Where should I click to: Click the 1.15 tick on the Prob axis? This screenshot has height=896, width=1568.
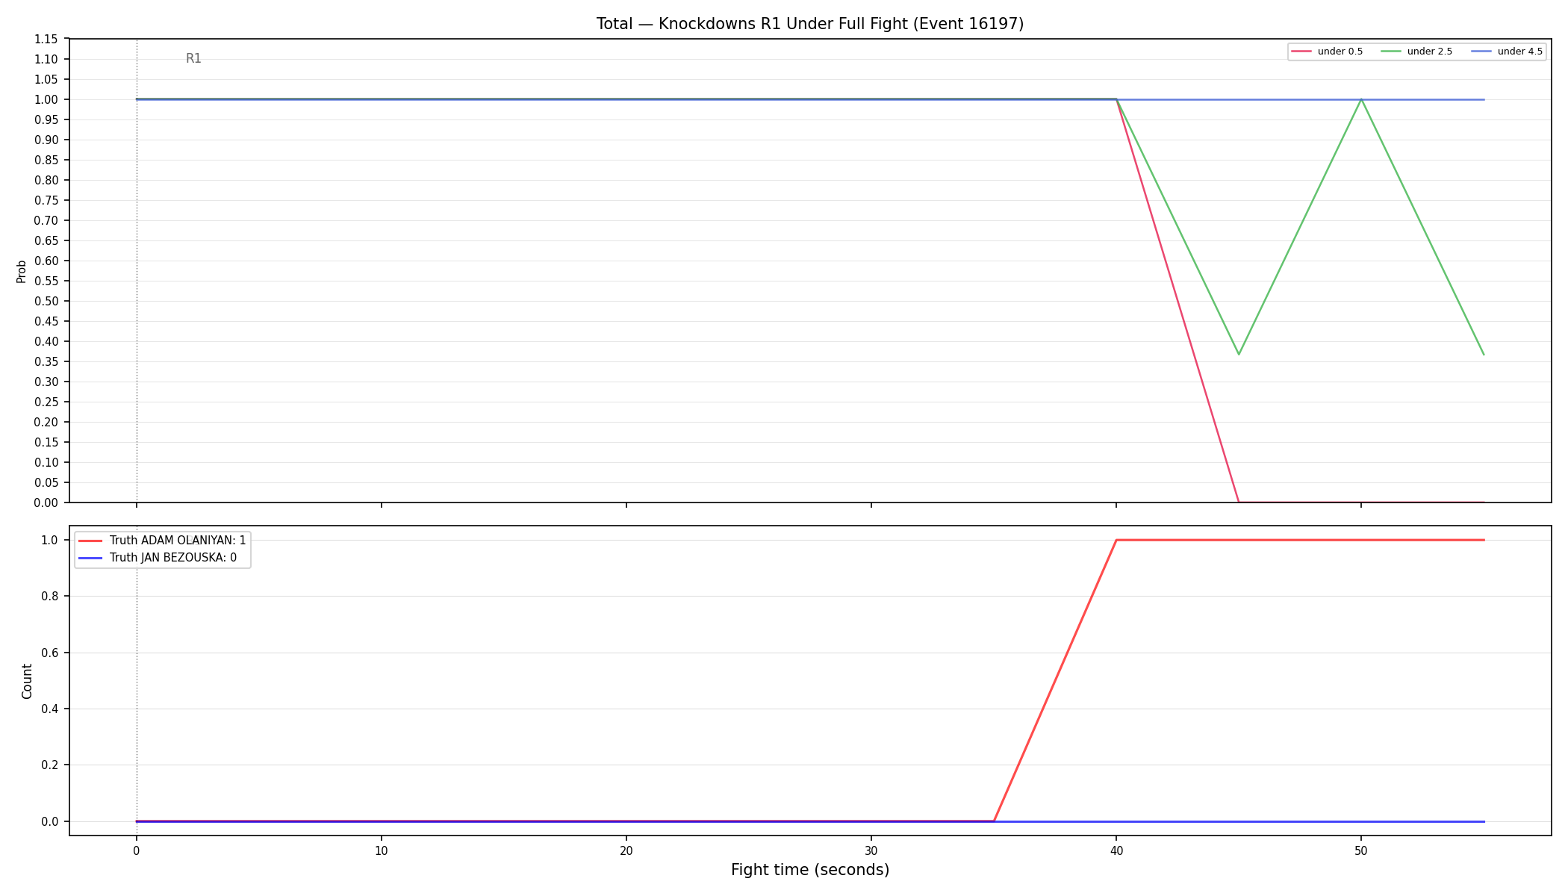[x=46, y=39]
